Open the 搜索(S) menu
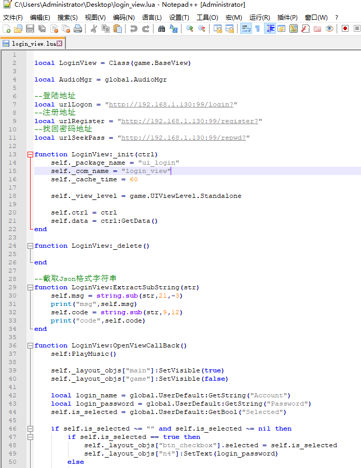The width and height of the screenshot is (361, 468). 67,17
